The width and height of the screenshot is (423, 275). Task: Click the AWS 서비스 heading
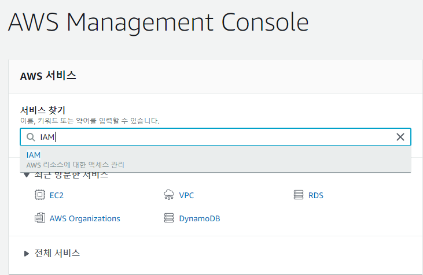click(x=48, y=76)
